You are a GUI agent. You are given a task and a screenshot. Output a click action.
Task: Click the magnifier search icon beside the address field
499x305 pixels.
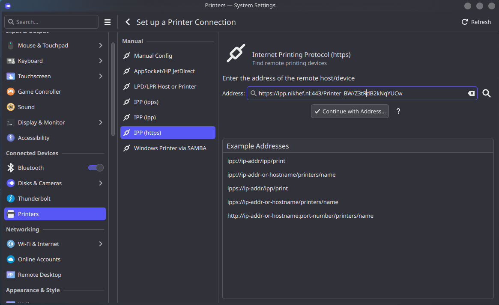point(486,93)
